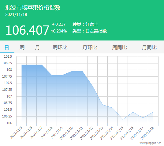Select the 周同比 tab

click(120, 48)
